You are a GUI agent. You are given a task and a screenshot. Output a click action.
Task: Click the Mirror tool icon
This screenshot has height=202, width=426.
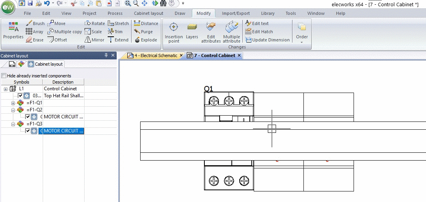coord(87,40)
